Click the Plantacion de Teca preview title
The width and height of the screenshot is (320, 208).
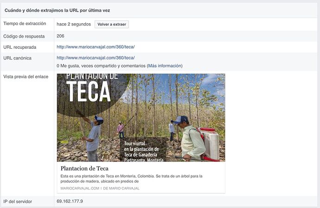pyautogui.click(x=84, y=169)
